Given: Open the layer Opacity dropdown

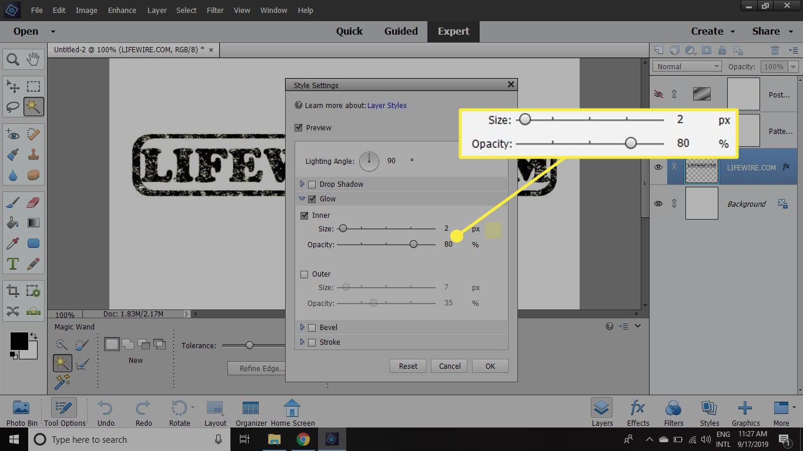Looking at the screenshot, I should pos(794,67).
